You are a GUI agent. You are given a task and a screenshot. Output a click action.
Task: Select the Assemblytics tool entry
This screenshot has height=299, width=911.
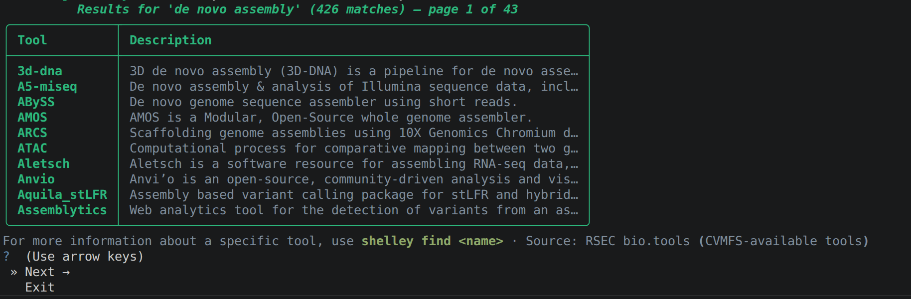[62, 210]
